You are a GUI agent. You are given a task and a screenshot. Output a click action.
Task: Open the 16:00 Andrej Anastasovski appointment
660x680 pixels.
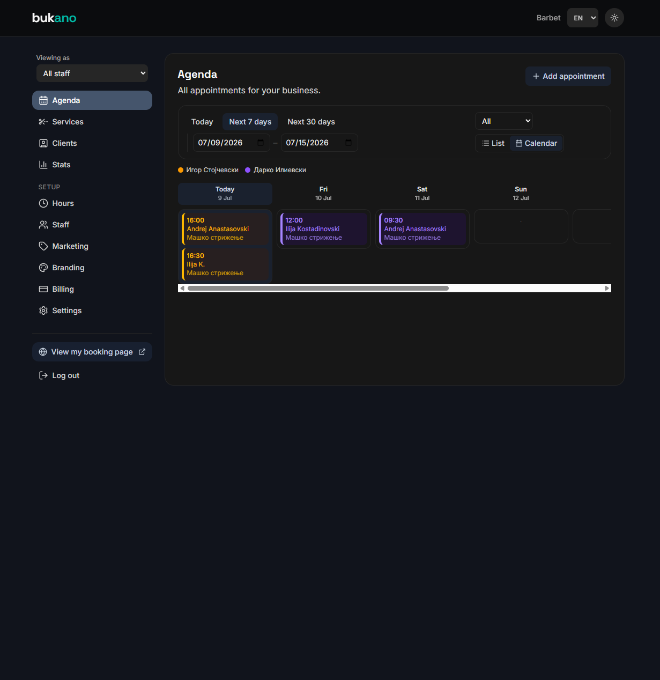tap(225, 229)
